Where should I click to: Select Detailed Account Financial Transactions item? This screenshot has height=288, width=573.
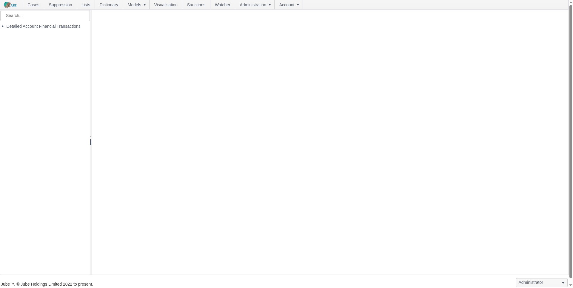43,26
